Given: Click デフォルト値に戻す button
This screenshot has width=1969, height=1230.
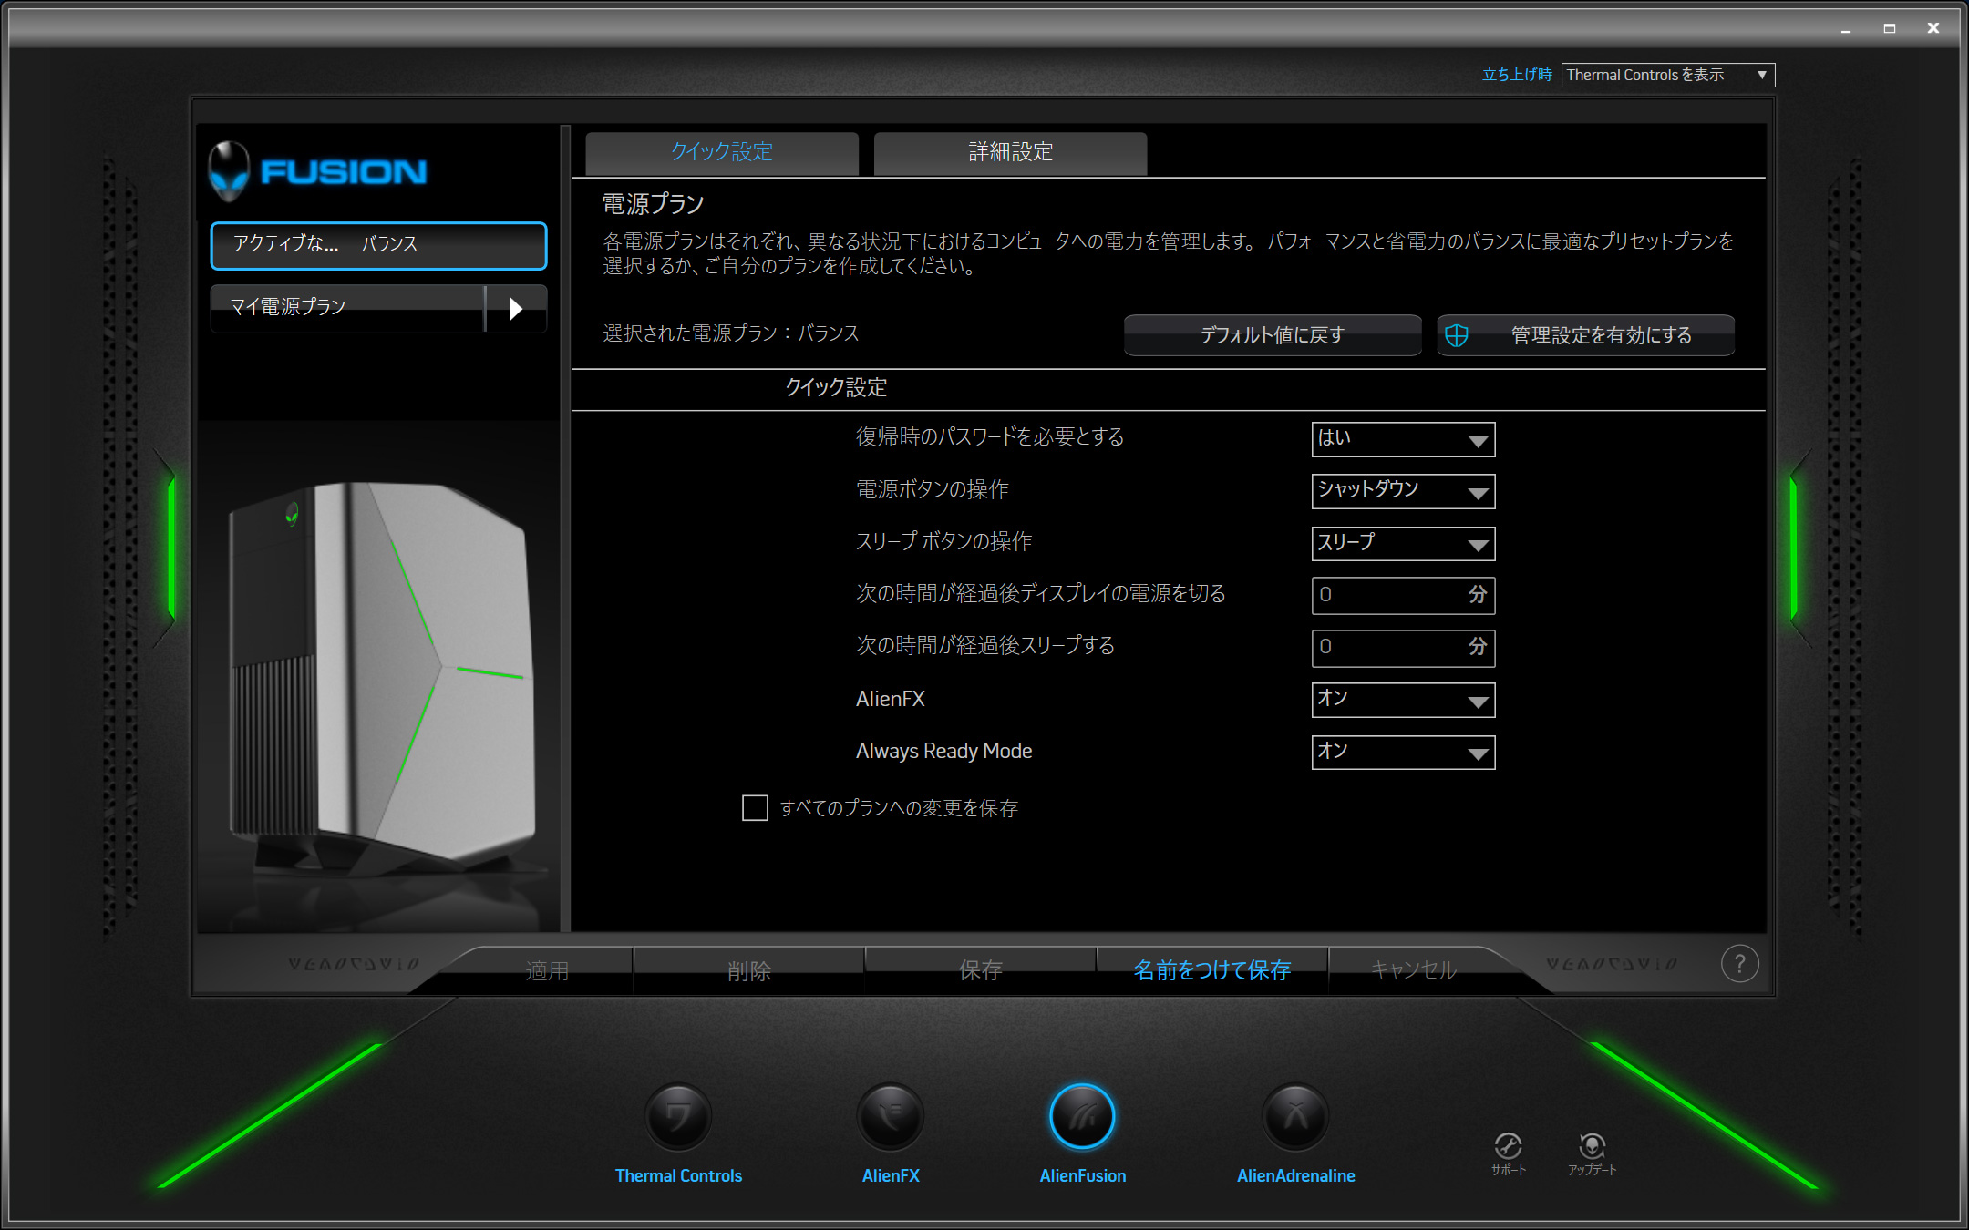Looking at the screenshot, I should pos(1272,335).
